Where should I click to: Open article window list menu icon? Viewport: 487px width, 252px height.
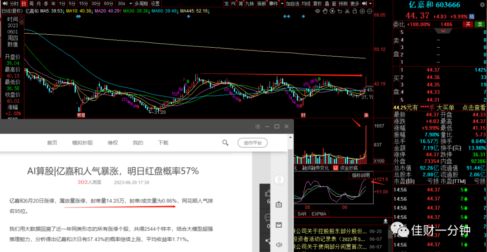(x=257, y=126)
